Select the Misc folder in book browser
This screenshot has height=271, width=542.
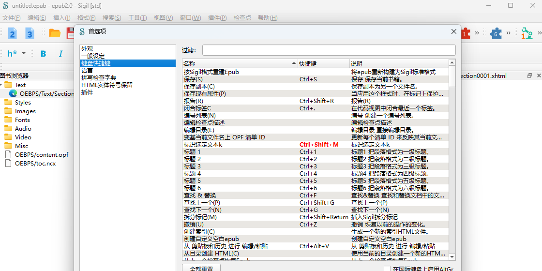[x=21, y=146]
